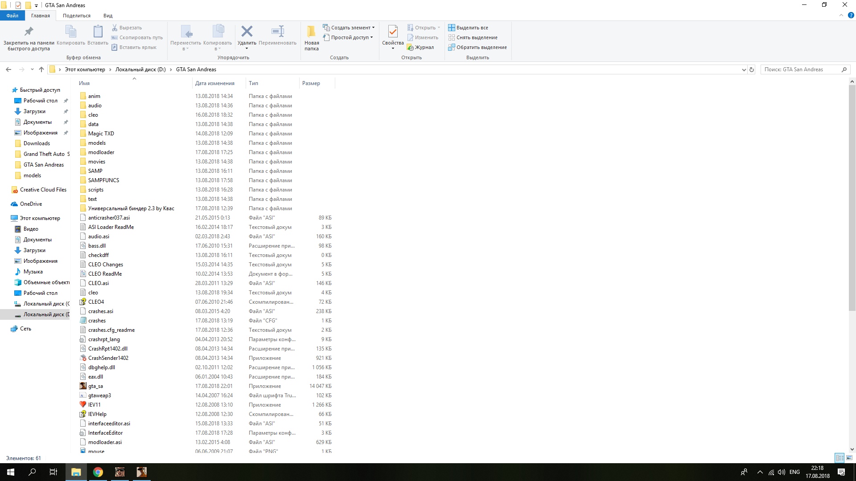
Task: Click the Cut scissors icon
Action: tap(115, 28)
